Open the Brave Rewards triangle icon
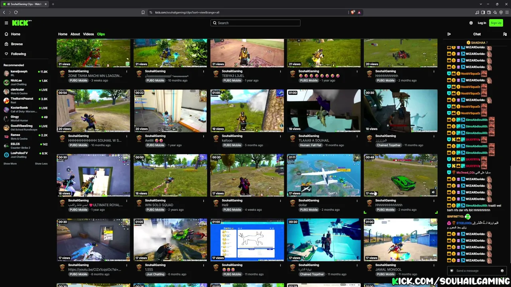511x287 pixels. pos(359,12)
